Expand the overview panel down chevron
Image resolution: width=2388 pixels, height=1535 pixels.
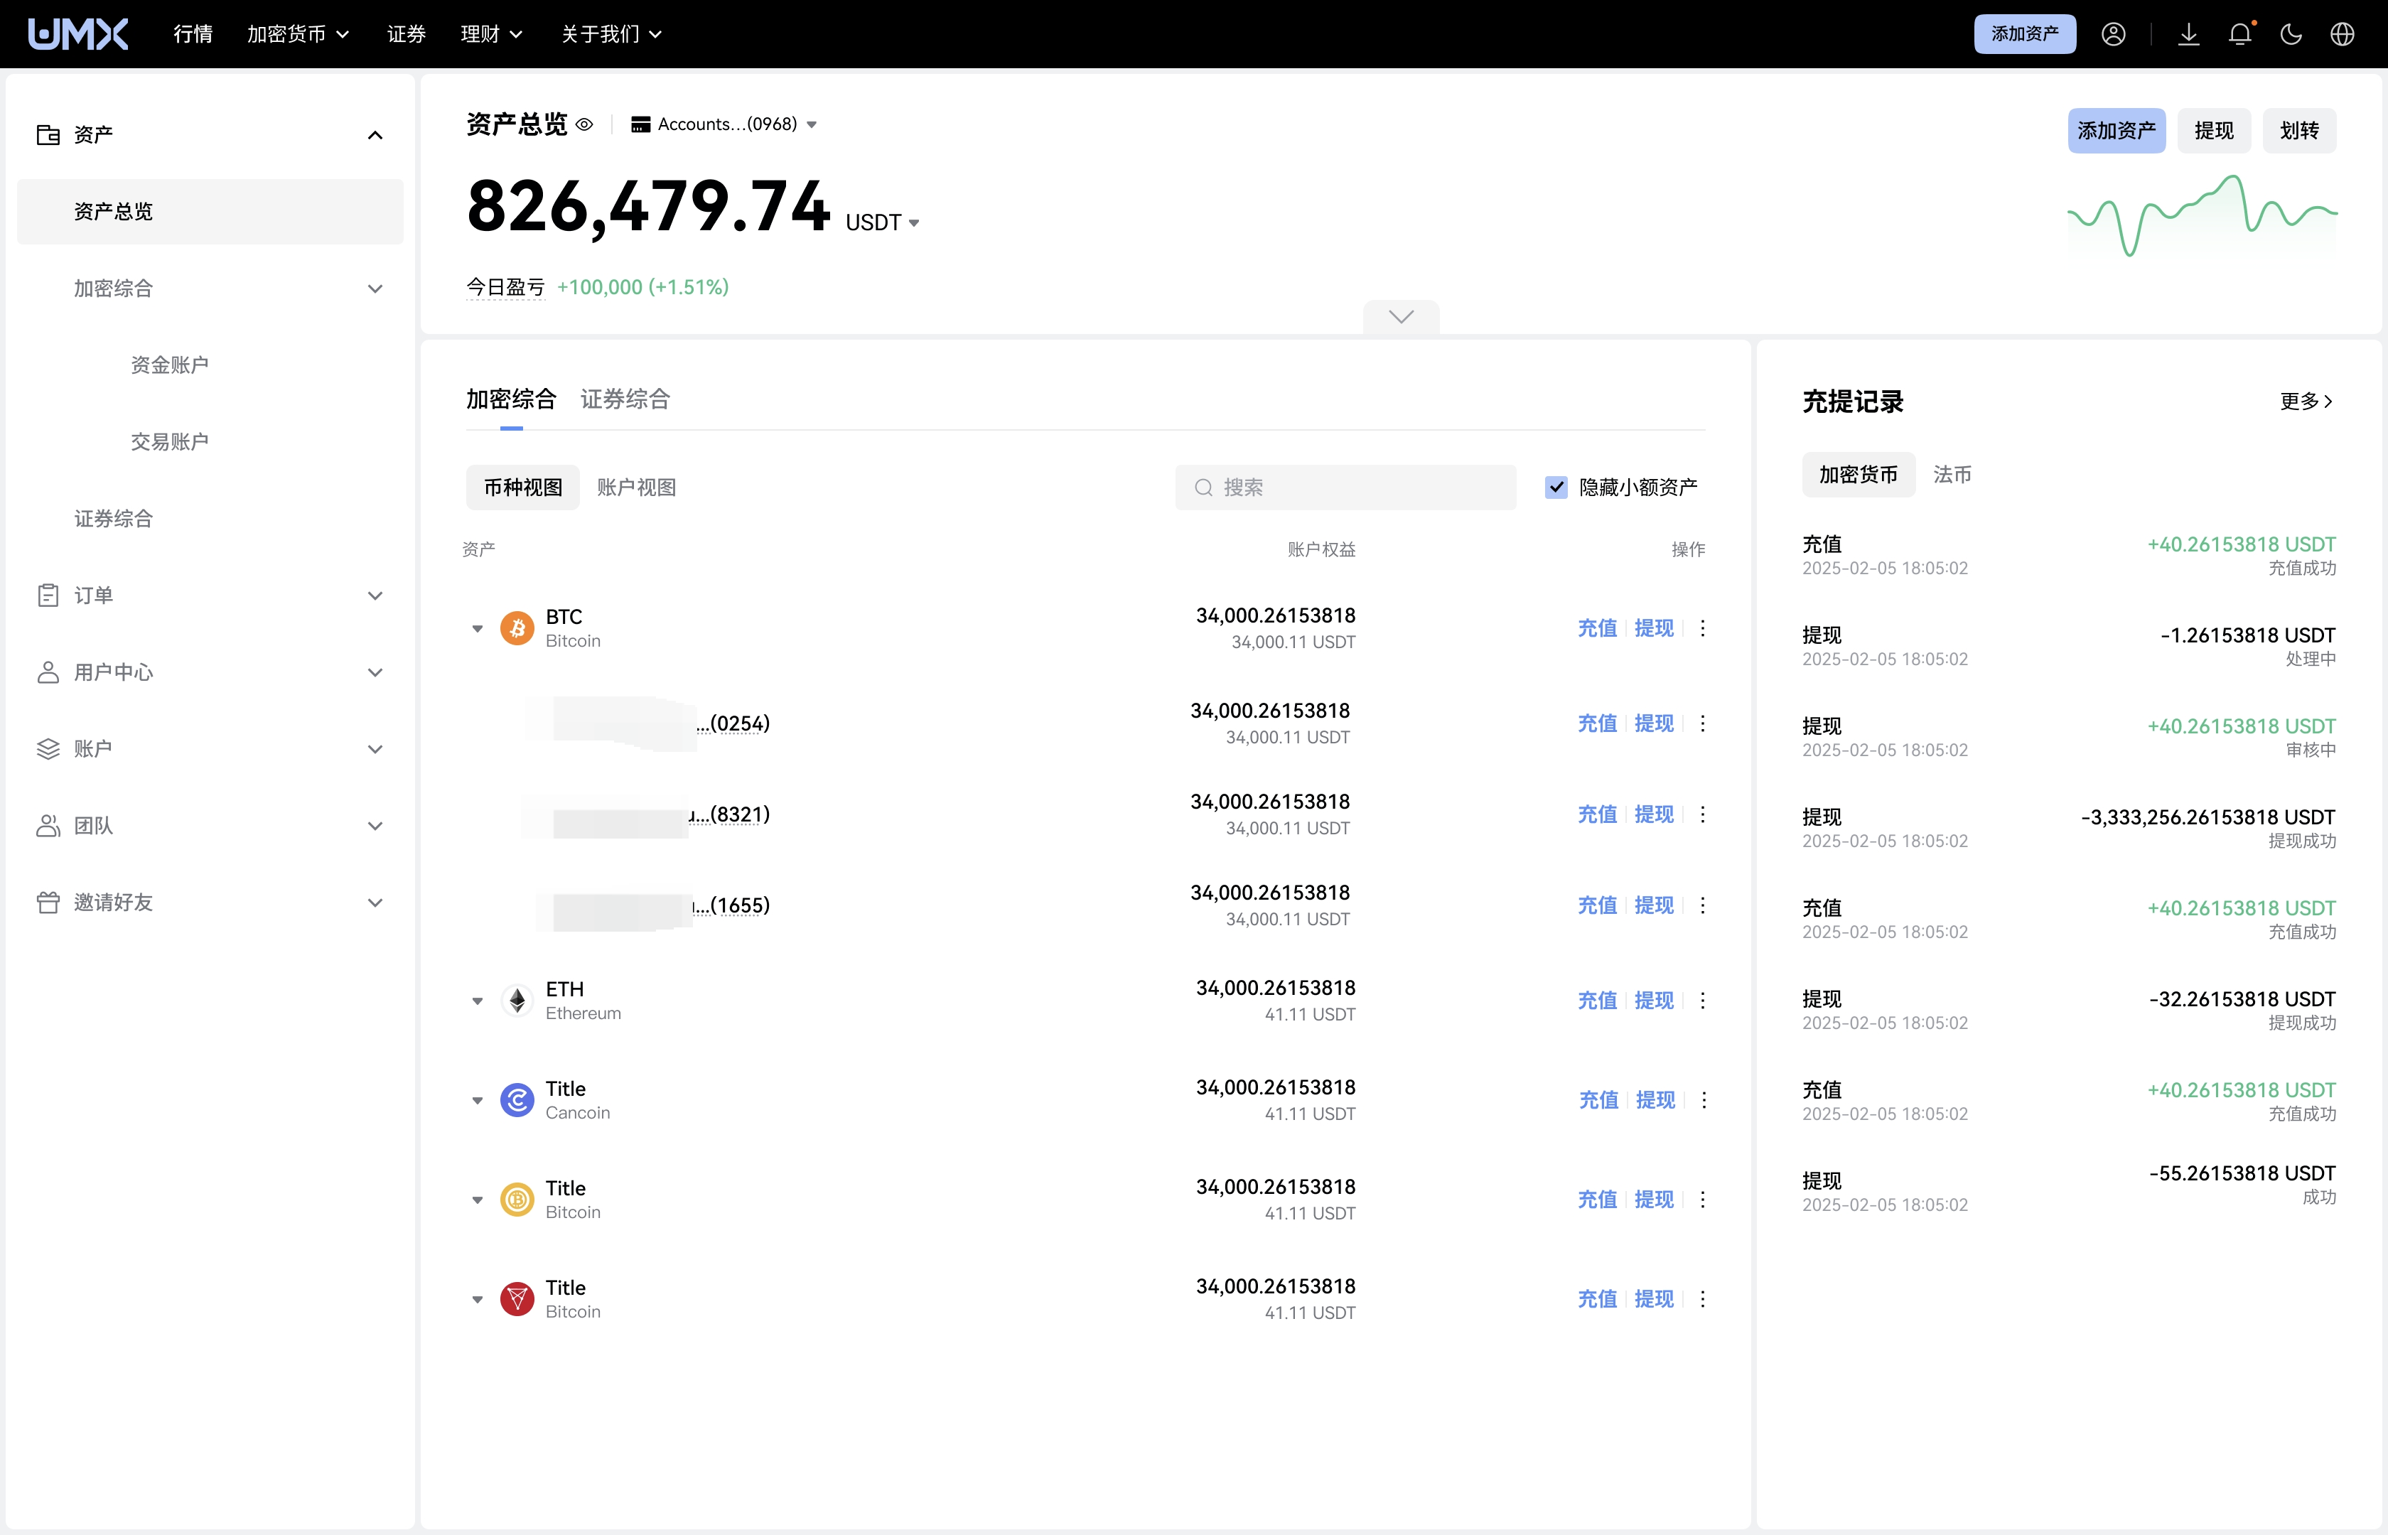click(x=1400, y=317)
